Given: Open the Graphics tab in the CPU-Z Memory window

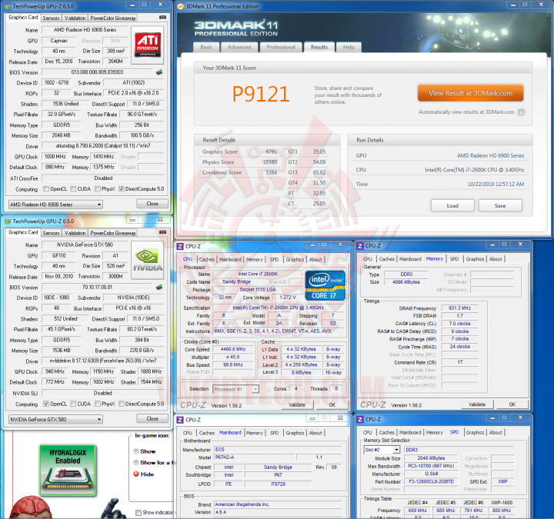Looking at the screenshot, I should pyautogui.click(x=475, y=259).
